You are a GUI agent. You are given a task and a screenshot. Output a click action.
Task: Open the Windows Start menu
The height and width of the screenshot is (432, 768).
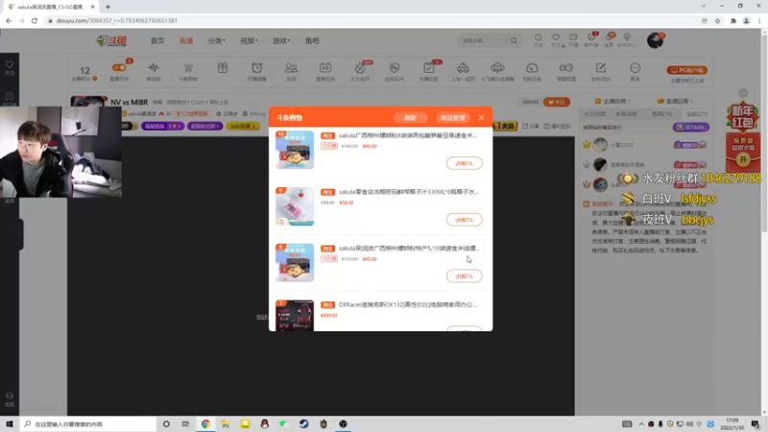[x=10, y=423]
